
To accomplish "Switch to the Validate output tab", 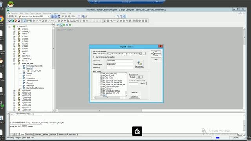I will 45,134.
